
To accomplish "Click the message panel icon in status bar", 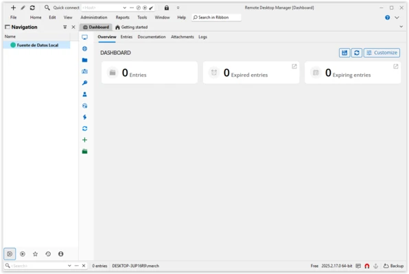I will [x=358, y=266].
